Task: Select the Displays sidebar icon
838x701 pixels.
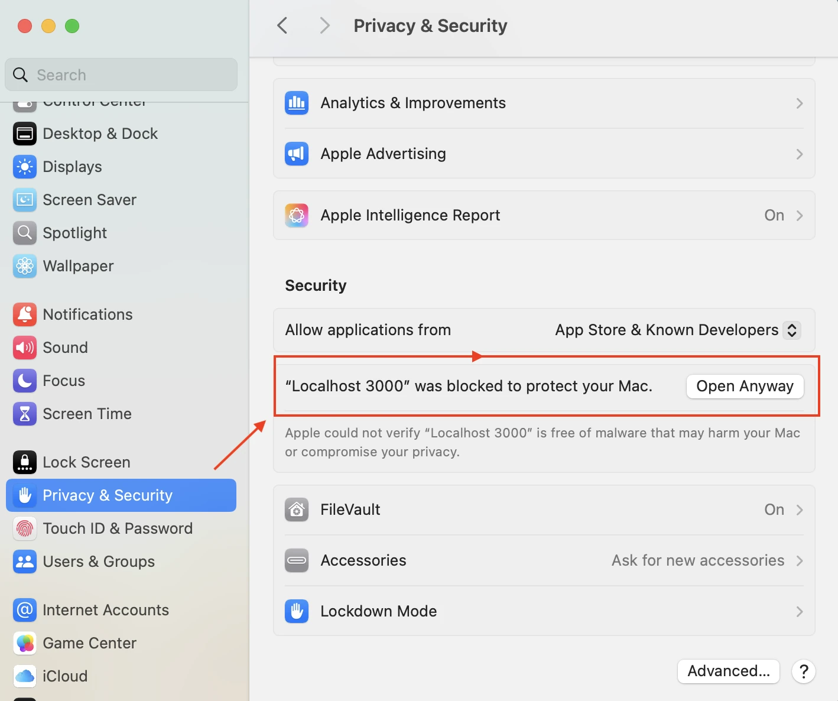Action: pos(24,167)
